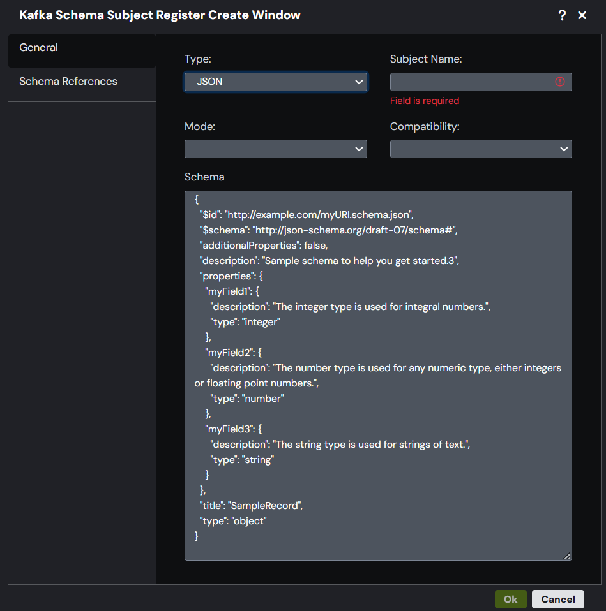Click the "type": "number" line
Image resolution: width=606 pixels, height=611 pixels.
click(x=247, y=399)
